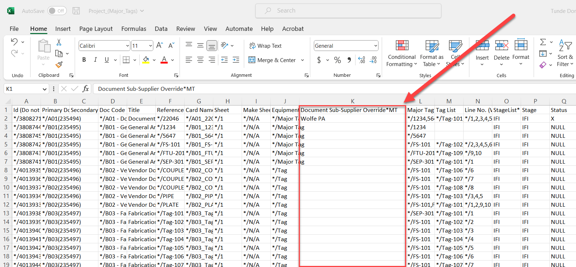Center text horizontally
Screen dimensions: 576x267
[x=200, y=60]
